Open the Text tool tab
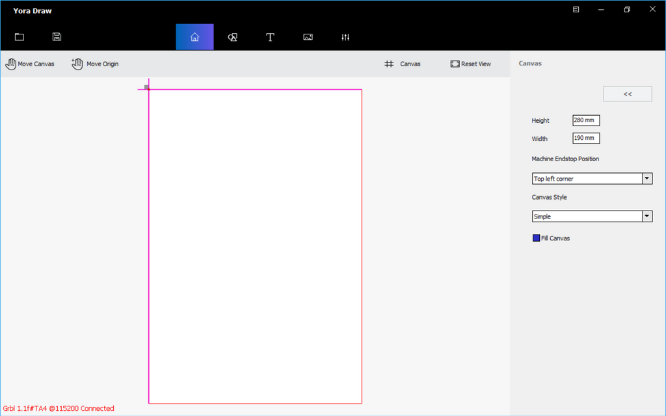Screen dimensions: 666x416 point(270,37)
